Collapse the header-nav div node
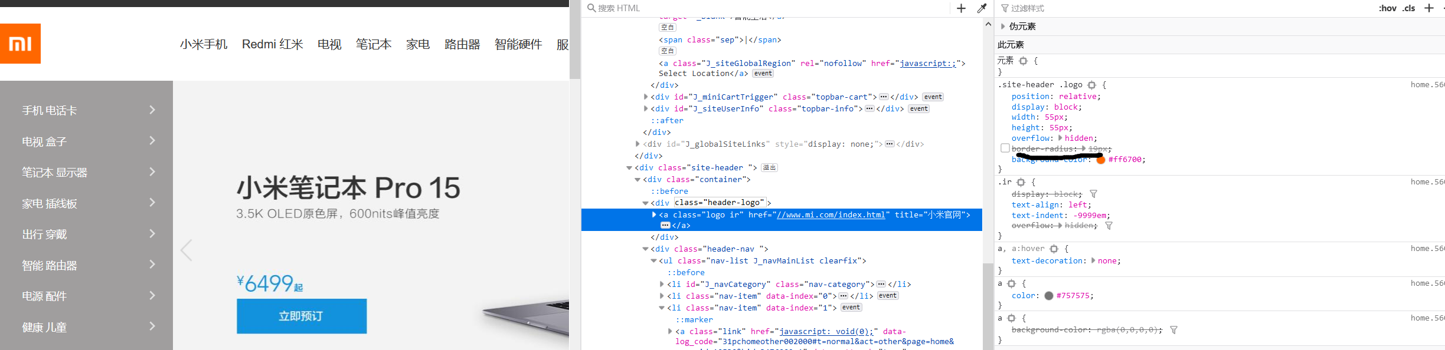Screen dimensions: 1445x350 (x=645, y=249)
